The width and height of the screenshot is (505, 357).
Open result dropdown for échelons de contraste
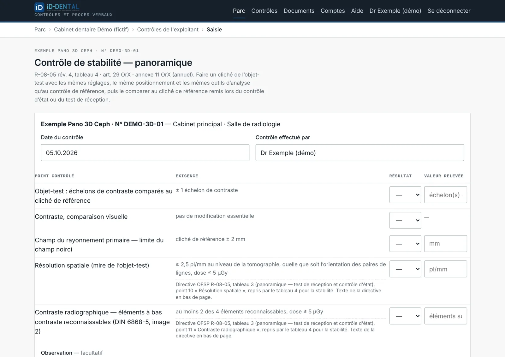[405, 195]
